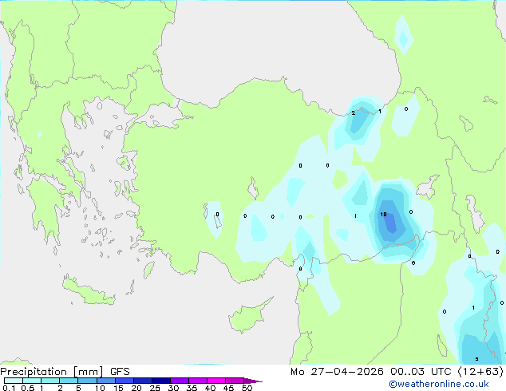
Task: Click the 15–20 mm legend color swatch
Action: tap(125, 381)
